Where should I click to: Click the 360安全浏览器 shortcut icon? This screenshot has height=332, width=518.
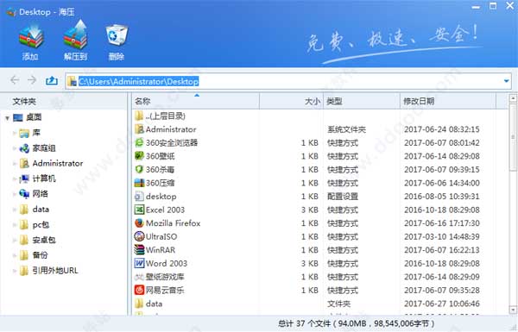tap(139, 142)
